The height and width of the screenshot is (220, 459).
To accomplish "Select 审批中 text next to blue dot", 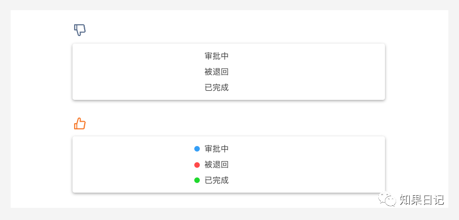I will coord(217,149).
